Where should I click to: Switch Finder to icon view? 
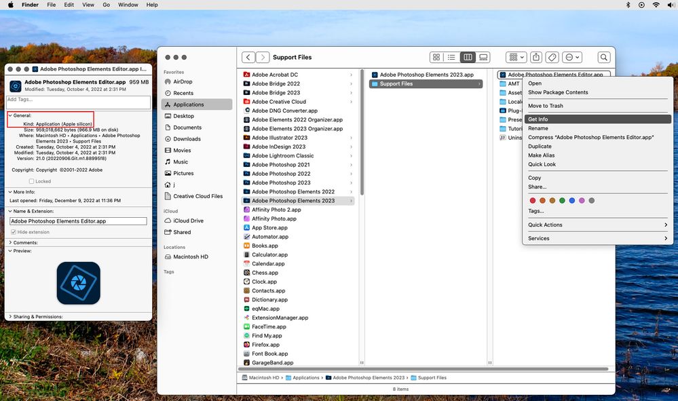coord(436,57)
